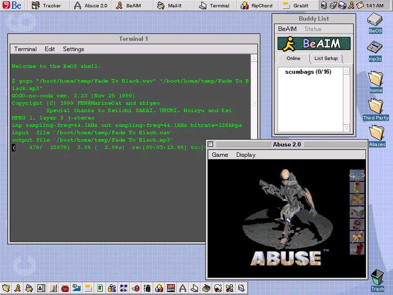The image size is (393, 295).
Task: Click the blue connected nodes icon in dock
Action: tap(124, 288)
